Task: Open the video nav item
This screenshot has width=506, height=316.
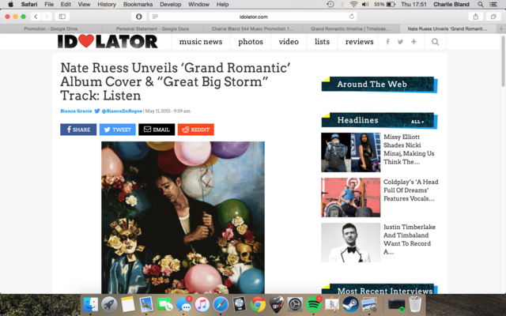Action: (289, 42)
